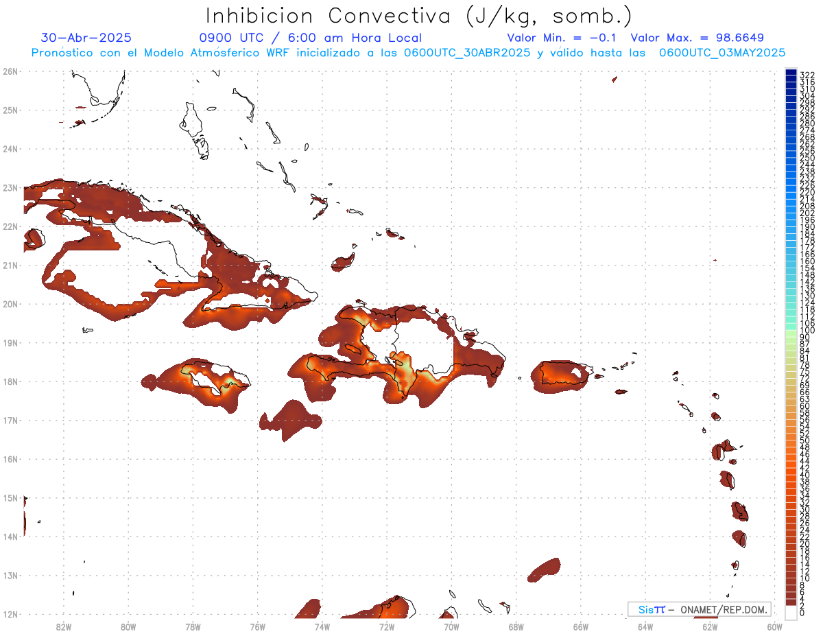Click the '80W' longitude label
Screen dimensions: 823x636
click(x=128, y=626)
